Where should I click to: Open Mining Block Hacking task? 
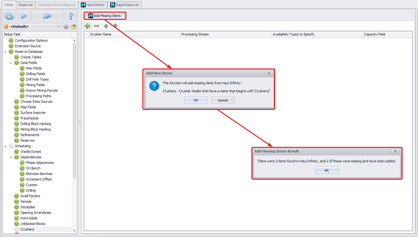point(36,129)
